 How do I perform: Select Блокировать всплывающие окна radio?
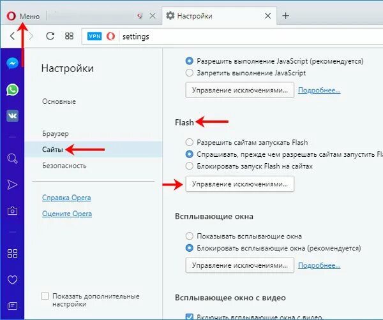tap(190, 248)
